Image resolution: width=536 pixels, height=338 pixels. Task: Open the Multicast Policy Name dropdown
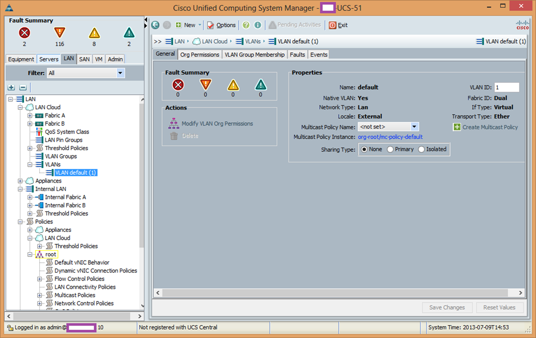[x=414, y=127]
